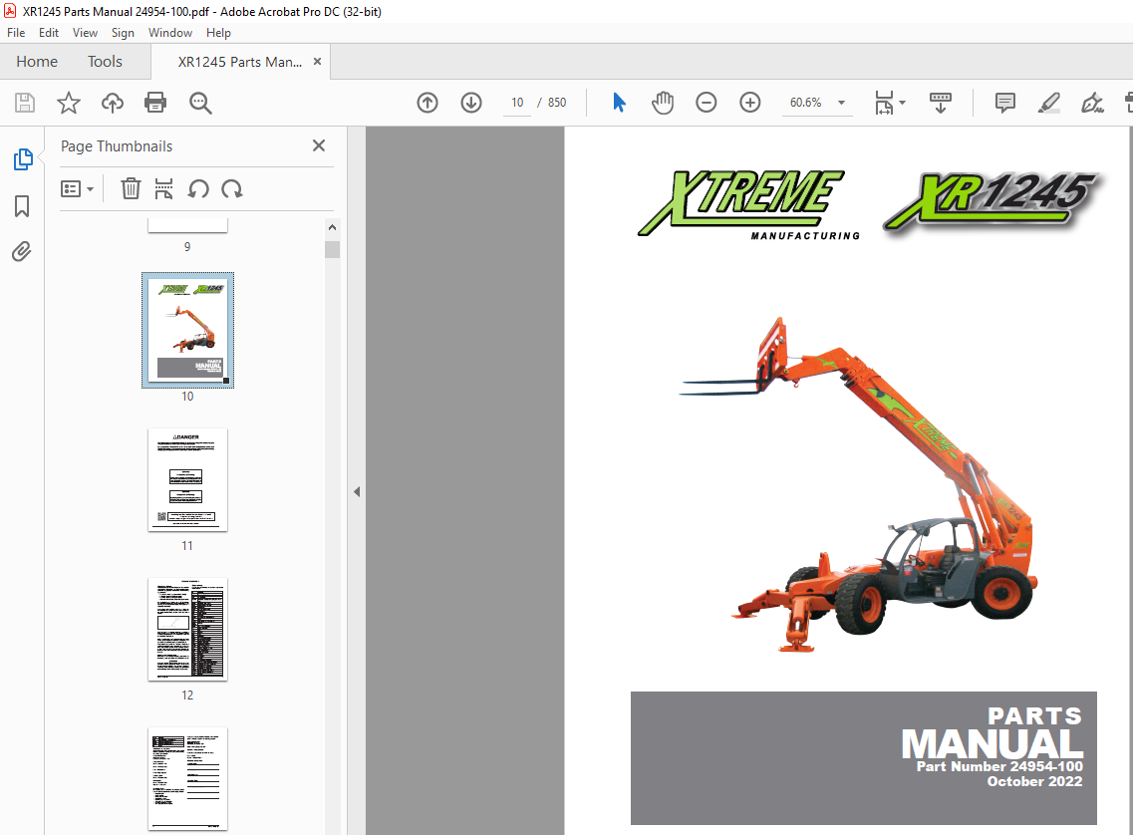Activate the Hand pan tool
The height and width of the screenshot is (835, 1133).
[663, 103]
